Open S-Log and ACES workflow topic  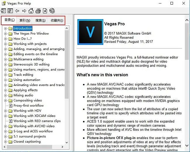tap(33, 131)
